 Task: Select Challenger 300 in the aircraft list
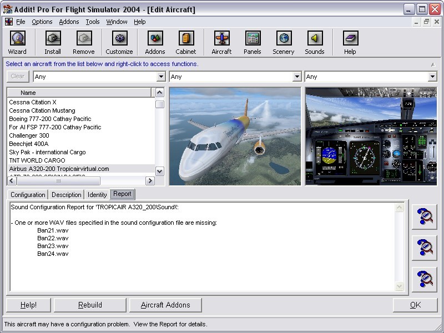(82, 135)
